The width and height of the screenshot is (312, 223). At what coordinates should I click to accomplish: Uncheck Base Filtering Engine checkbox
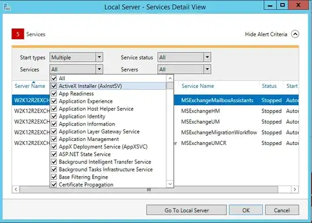54,177
